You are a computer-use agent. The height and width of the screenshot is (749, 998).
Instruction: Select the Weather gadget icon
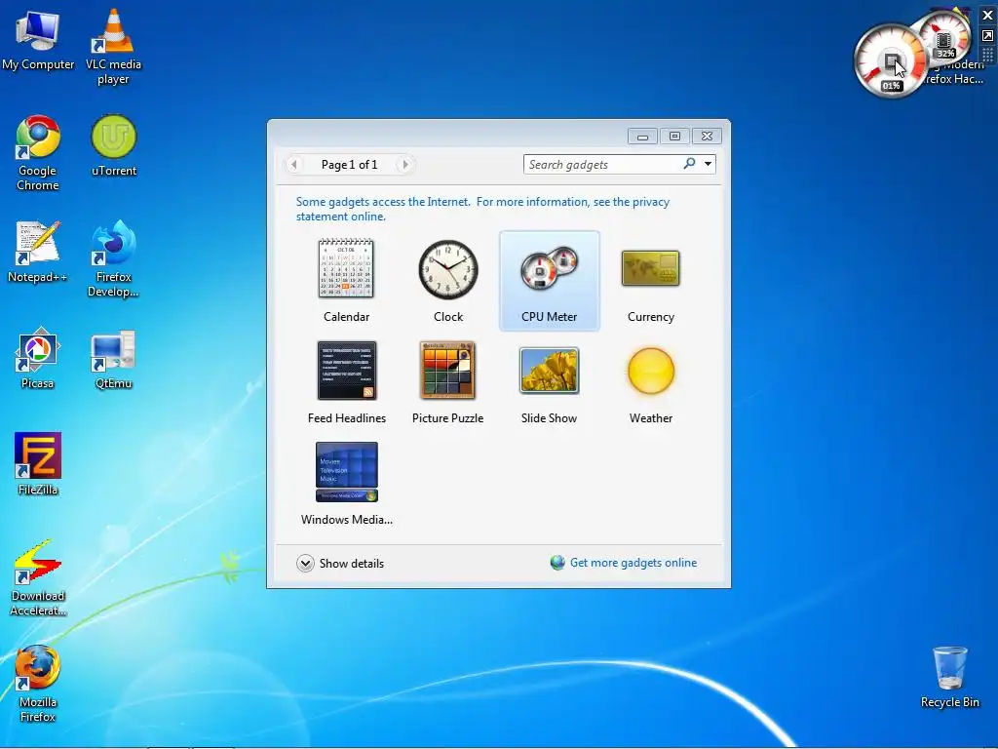650,370
